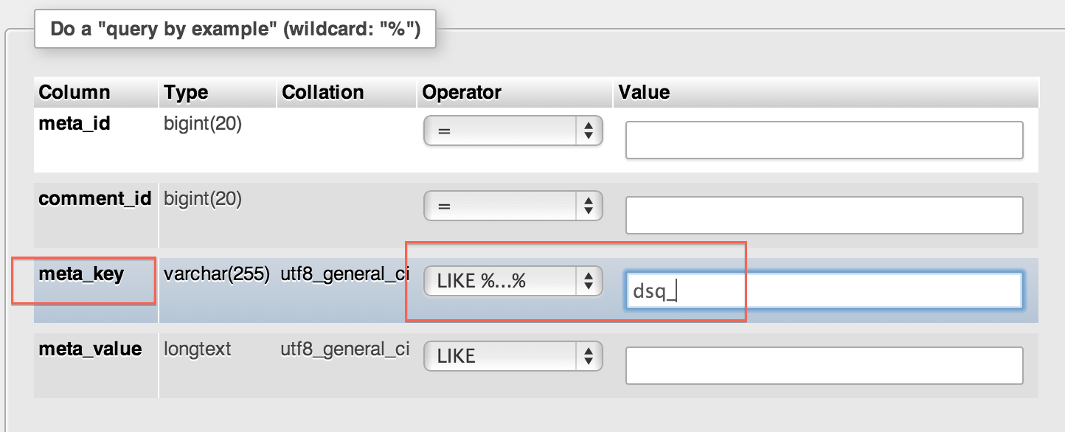
Task: Click the meta_id value input field
Action: click(x=824, y=140)
